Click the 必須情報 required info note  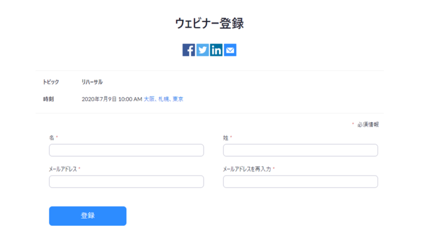pyautogui.click(x=368, y=125)
